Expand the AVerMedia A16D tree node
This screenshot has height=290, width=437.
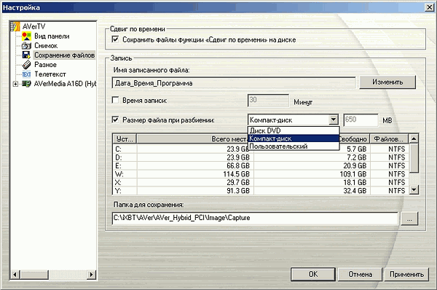point(15,84)
